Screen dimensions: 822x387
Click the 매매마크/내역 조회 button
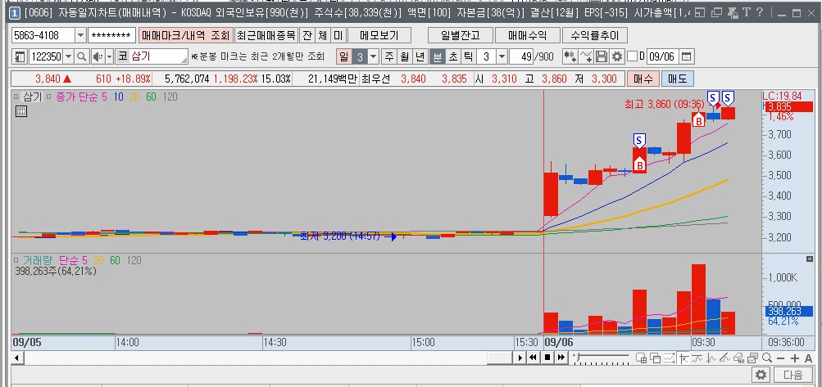[186, 36]
